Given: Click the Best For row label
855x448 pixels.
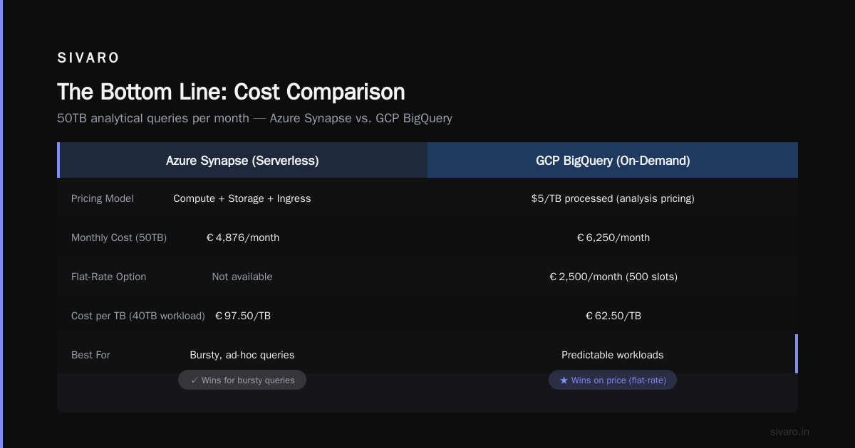Looking at the screenshot, I should pyautogui.click(x=90, y=355).
